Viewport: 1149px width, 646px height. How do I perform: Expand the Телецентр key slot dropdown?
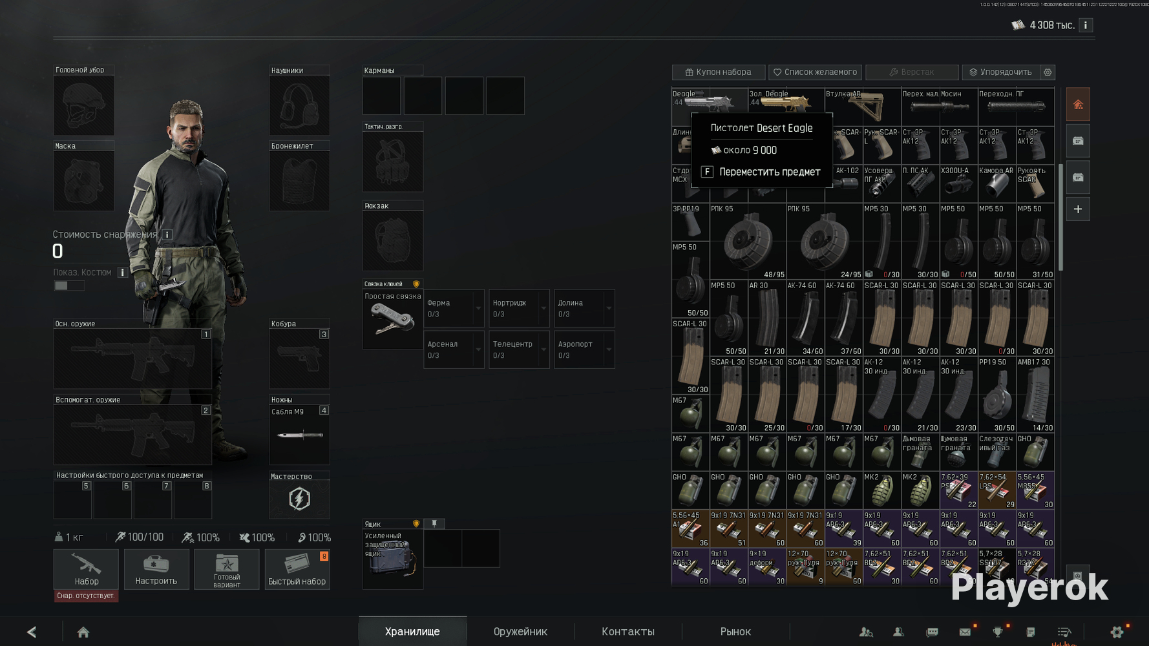point(543,350)
